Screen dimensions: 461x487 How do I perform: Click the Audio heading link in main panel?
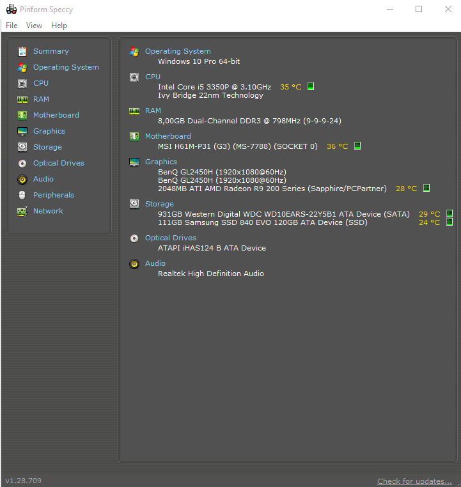point(155,263)
